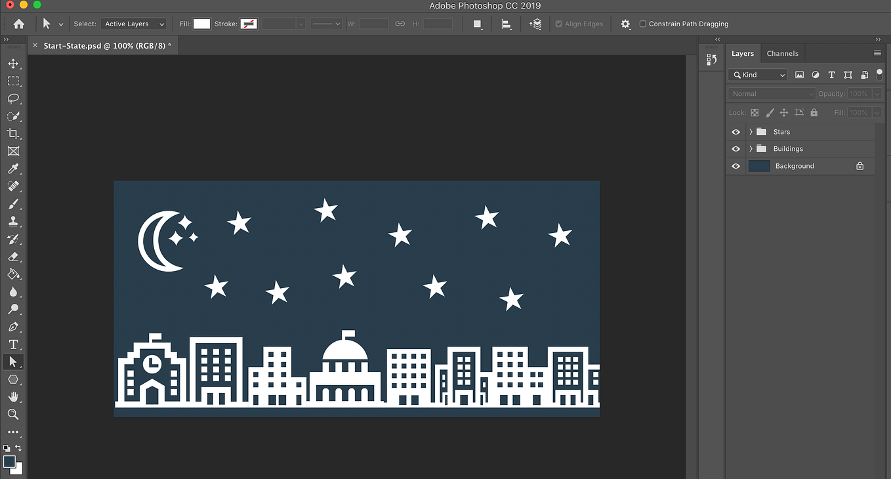Select the Zoom tool
The width and height of the screenshot is (891, 479).
point(12,414)
